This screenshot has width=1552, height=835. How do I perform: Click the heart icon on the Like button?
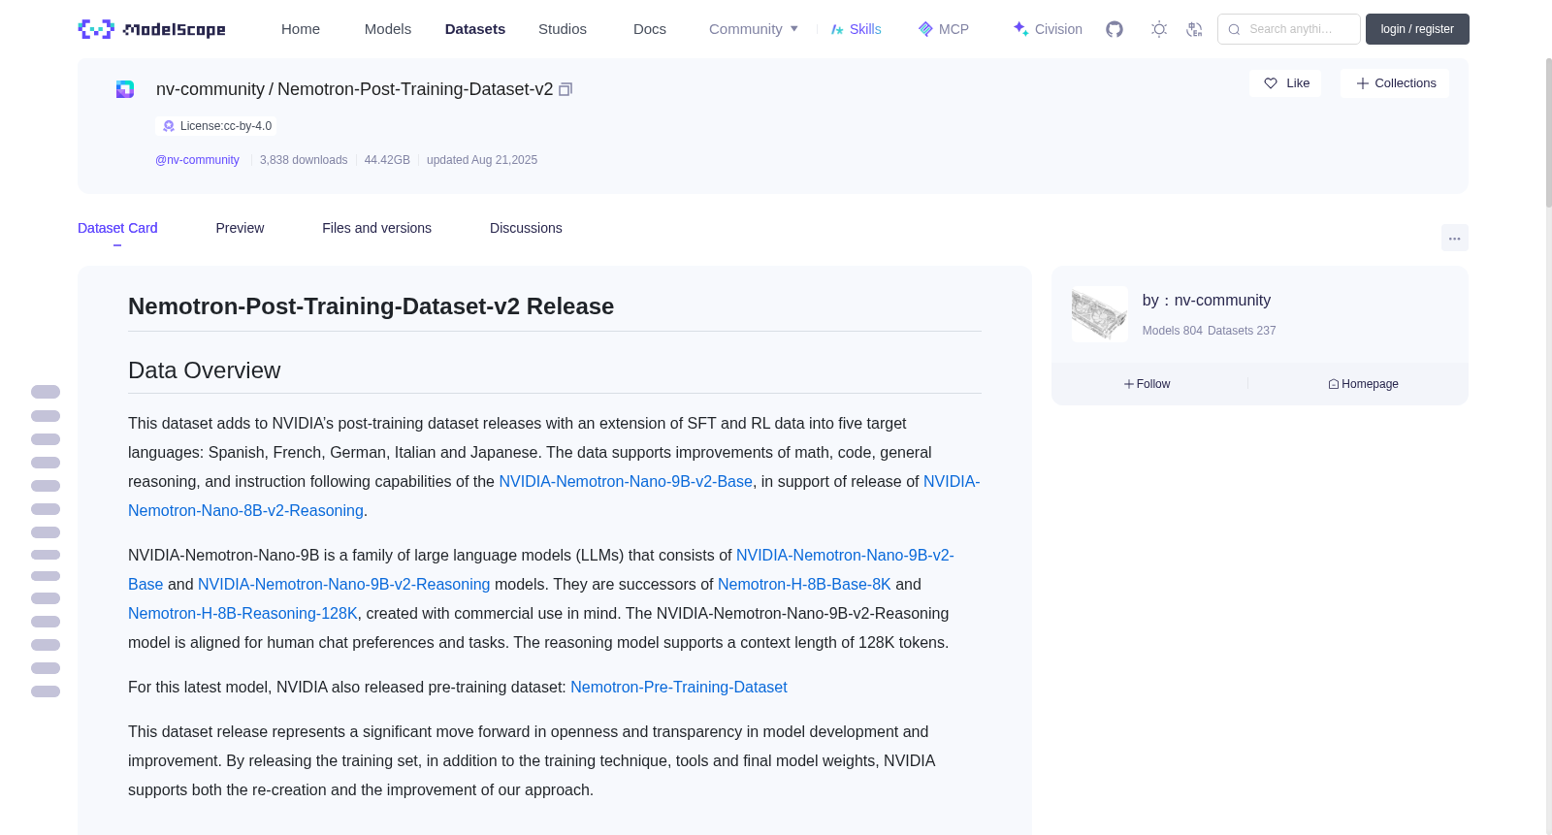coord(1271,83)
